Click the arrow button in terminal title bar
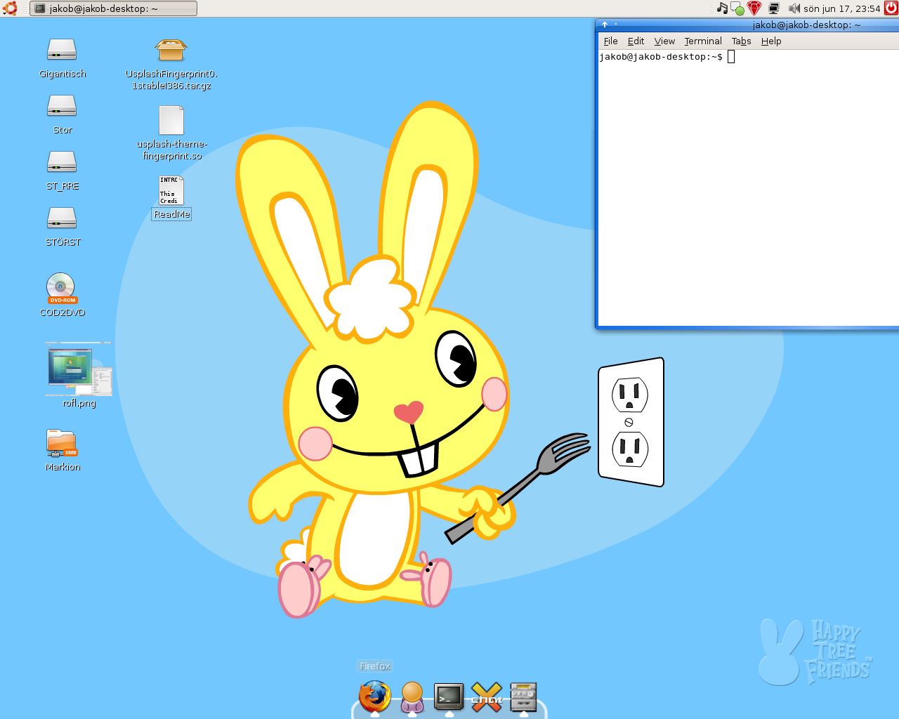Image resolution: width=899 pixels, height=719 pixels. pyautogui.click(x=604, y=25)
